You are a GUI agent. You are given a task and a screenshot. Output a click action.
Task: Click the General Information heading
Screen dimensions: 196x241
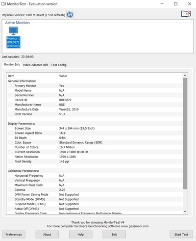click(x=22, y=81)
